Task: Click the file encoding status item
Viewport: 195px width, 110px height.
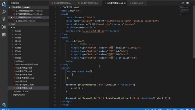Action: pyautogui.click(x=168, y=109)
